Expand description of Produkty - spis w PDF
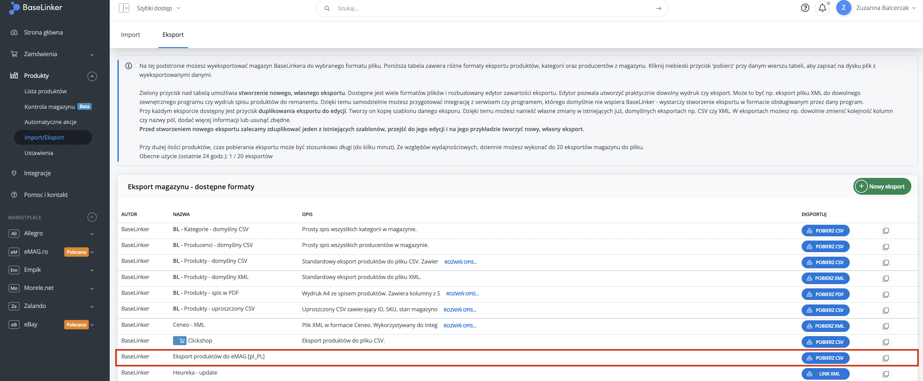923x381 pixels. (462, 293)
